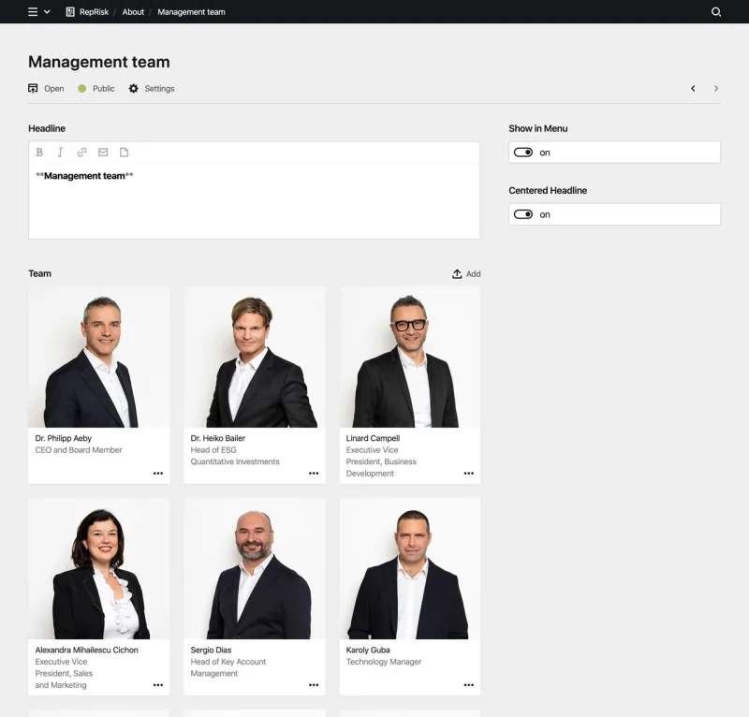Apply italic formatting in the Headline editor

tap(60, 152)
